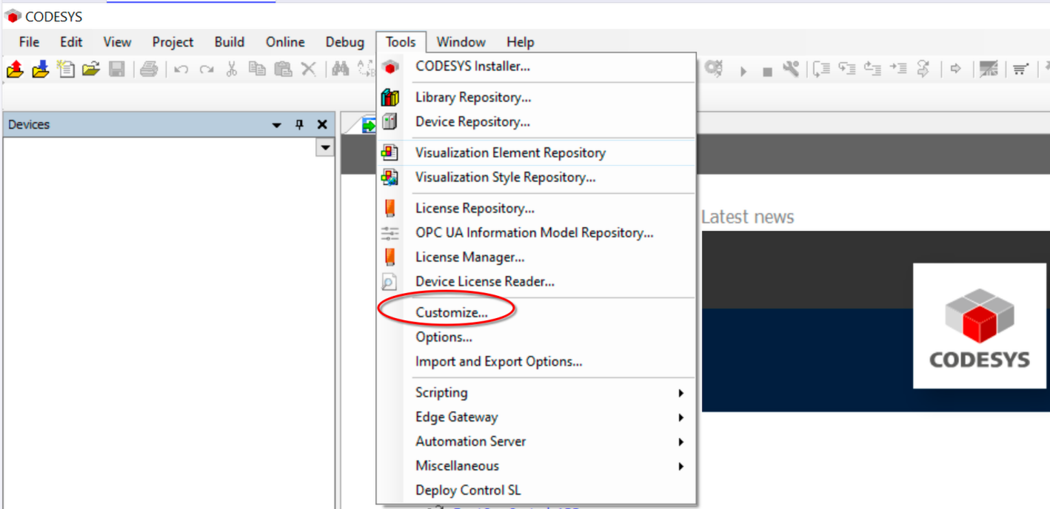Open the View menu
1050x509 pixels.
pyautogui.click(x=117, y=42)
